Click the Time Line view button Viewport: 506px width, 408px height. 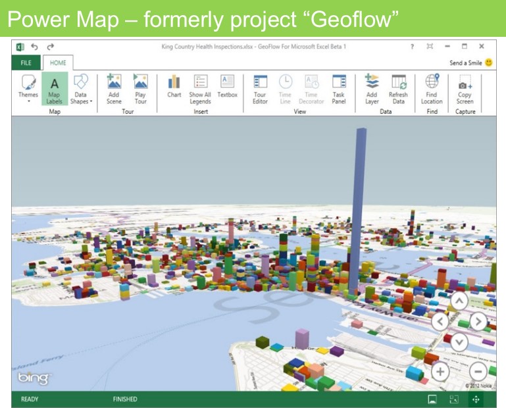click(286, 88)
